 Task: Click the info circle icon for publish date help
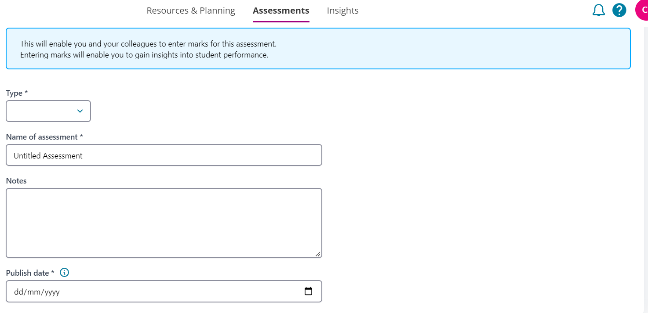point(64,273)
